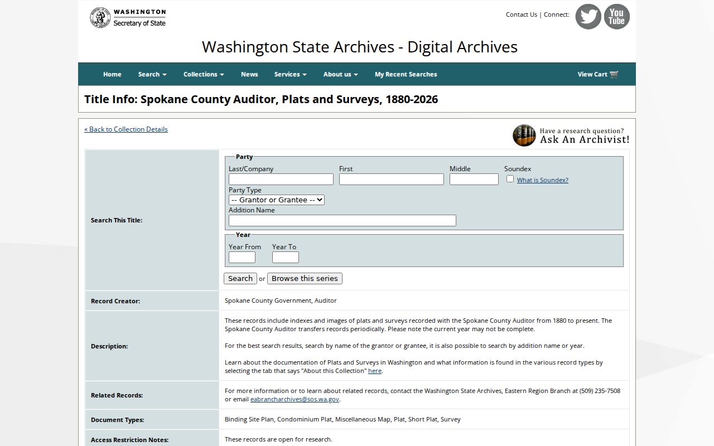
Task: Focus the Year To input field
Action: click(x=286, y=257)
